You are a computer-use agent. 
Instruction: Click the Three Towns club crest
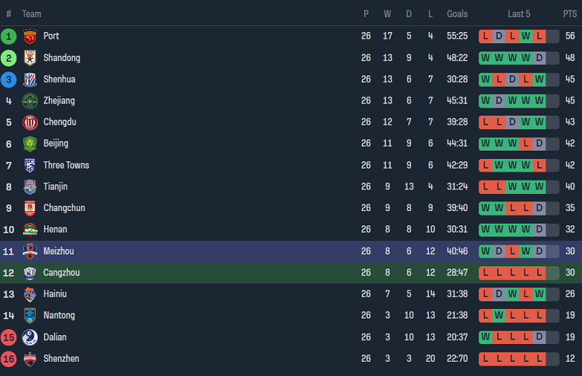pos(30,165)
